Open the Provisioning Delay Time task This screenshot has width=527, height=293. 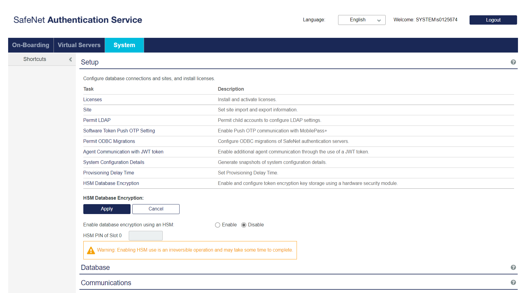point(108,173)
